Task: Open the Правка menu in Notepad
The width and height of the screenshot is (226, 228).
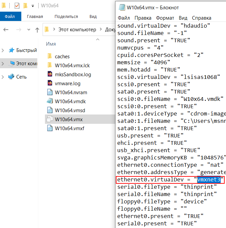Action: [143, 18]
